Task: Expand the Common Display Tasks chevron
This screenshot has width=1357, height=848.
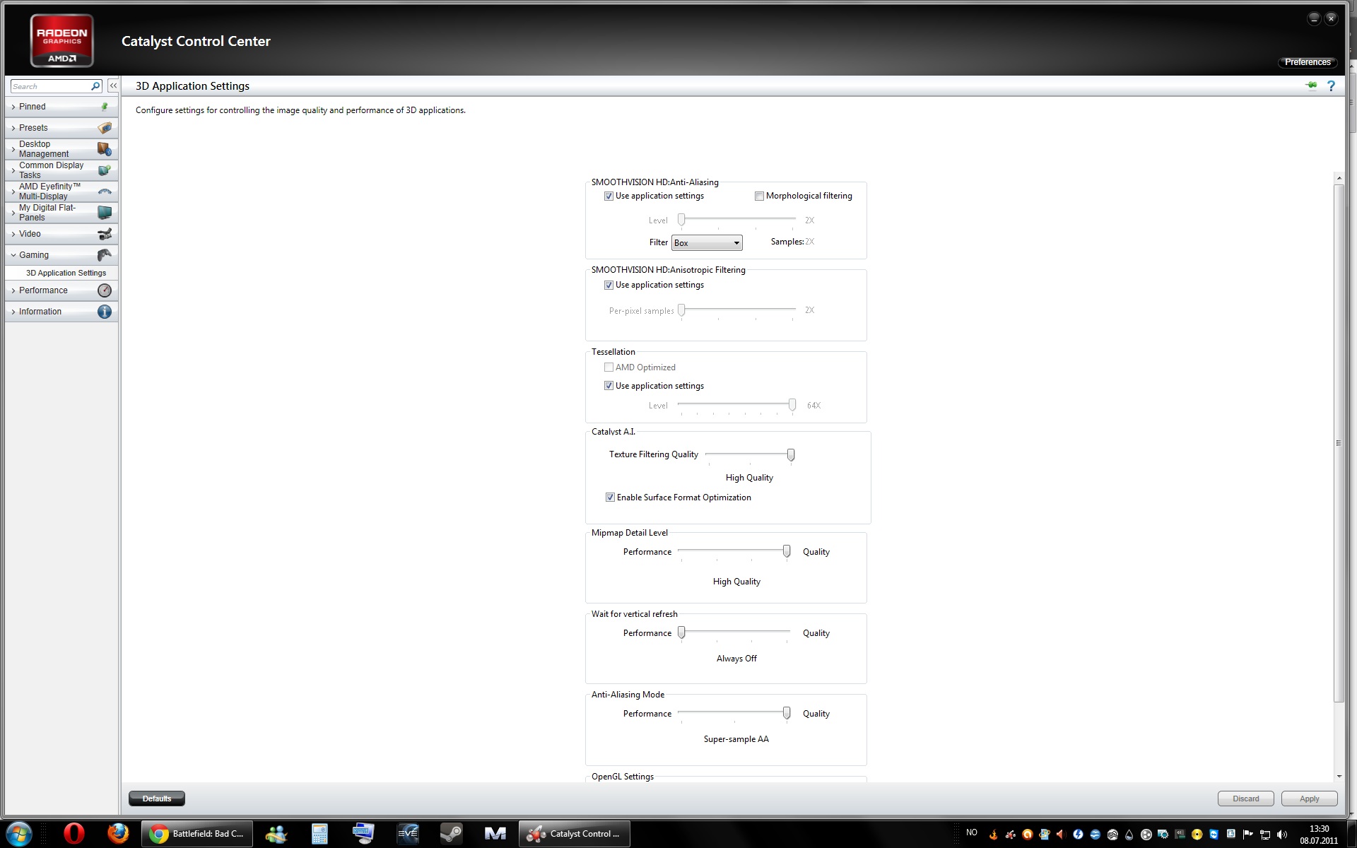Action: click(13, 170)
